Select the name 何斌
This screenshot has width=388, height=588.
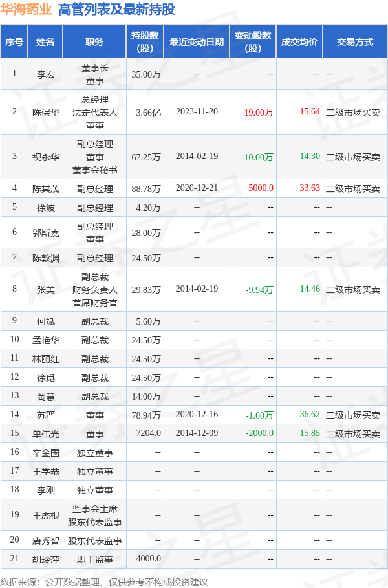[x=46, y=321]
